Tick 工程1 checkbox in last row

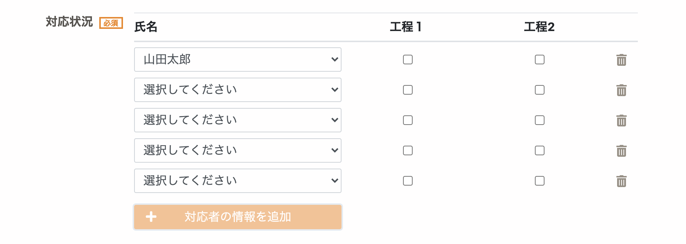coord(407,181)
